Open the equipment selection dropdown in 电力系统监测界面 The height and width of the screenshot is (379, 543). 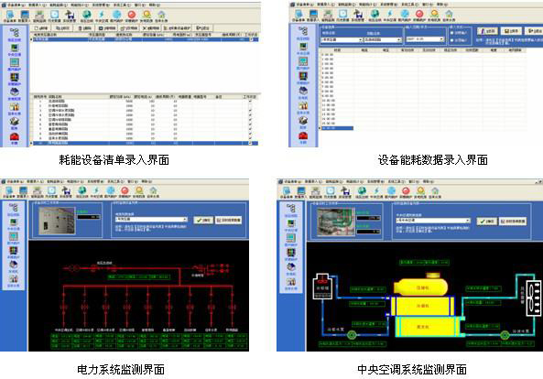(x=151, y=220)
